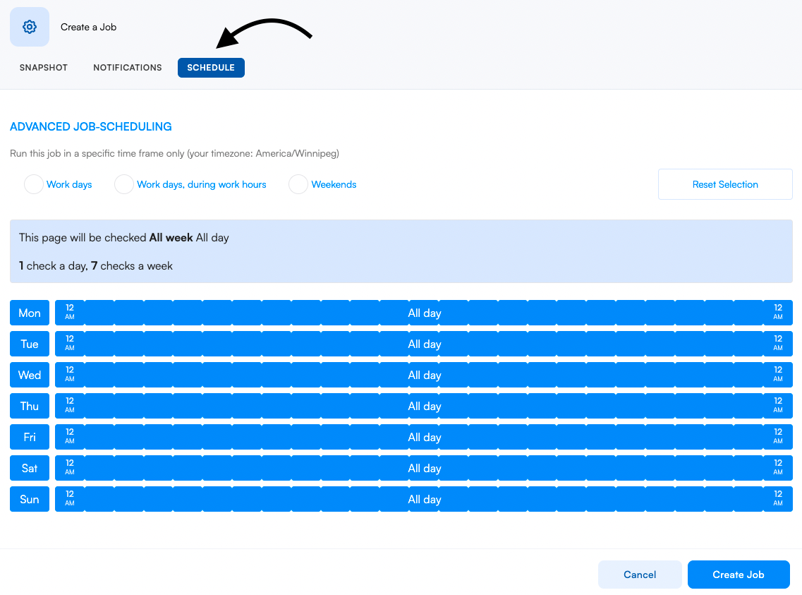Viewport: 802px width, 595px height.
Task: Click the All day label in Friday row
Action: click(424, 438)
